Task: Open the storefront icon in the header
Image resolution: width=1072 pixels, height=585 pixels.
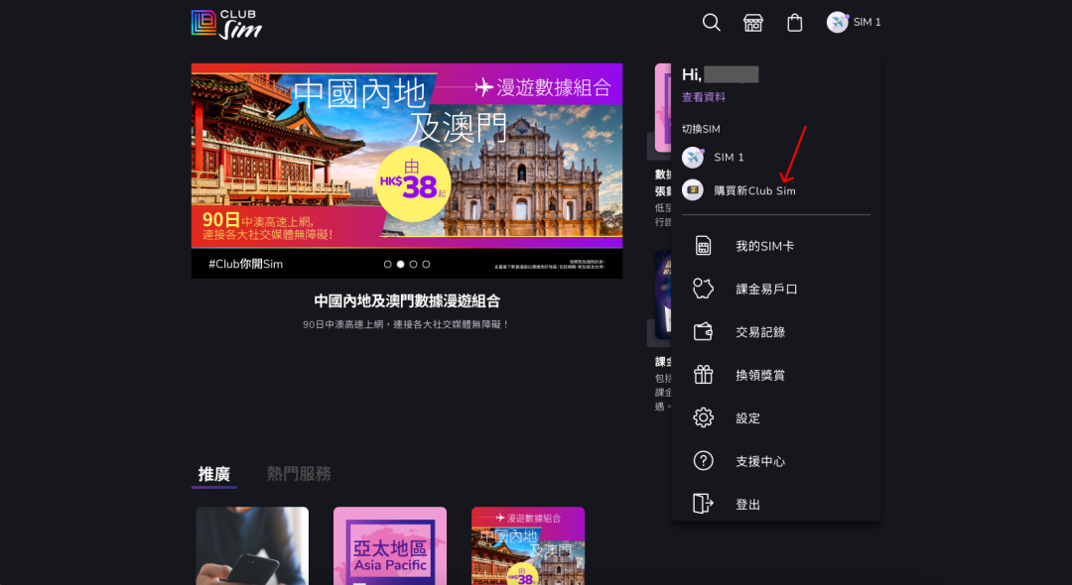Action: 752,22
